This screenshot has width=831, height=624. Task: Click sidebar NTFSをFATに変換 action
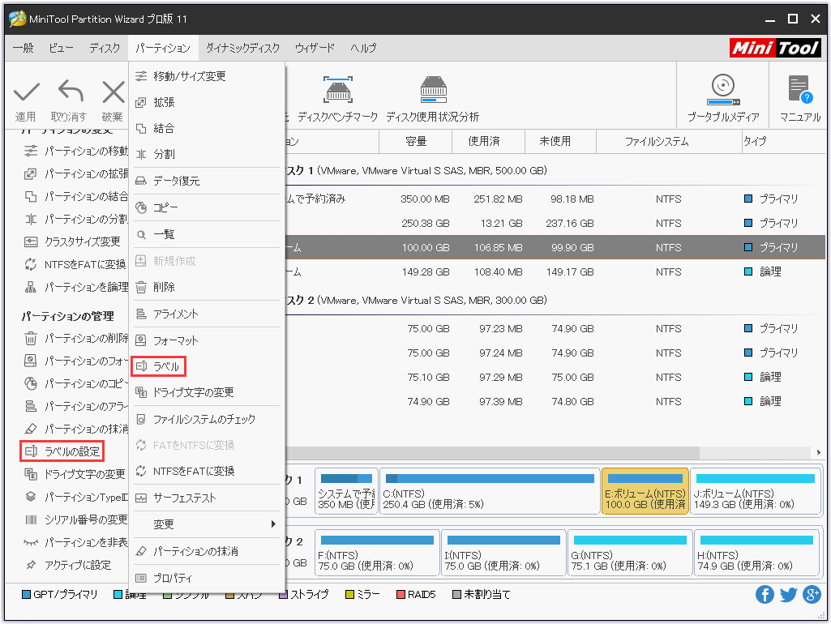coord(75,265)
